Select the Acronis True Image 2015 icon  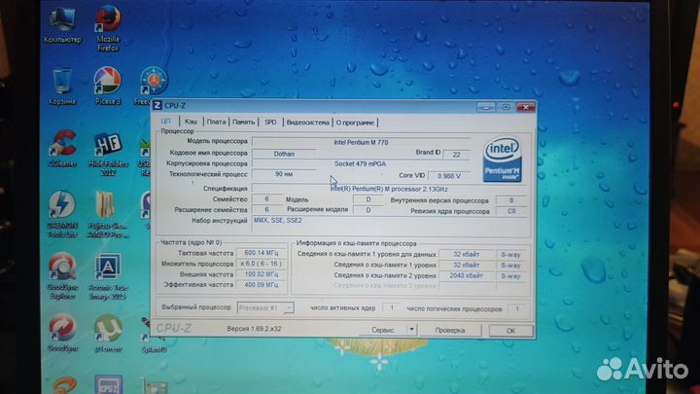[x=107, y=276]
